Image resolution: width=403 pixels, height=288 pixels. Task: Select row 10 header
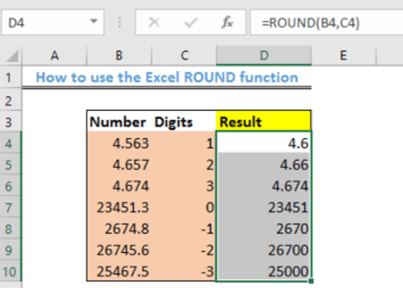pyautogui.click(x=11, y=271)
